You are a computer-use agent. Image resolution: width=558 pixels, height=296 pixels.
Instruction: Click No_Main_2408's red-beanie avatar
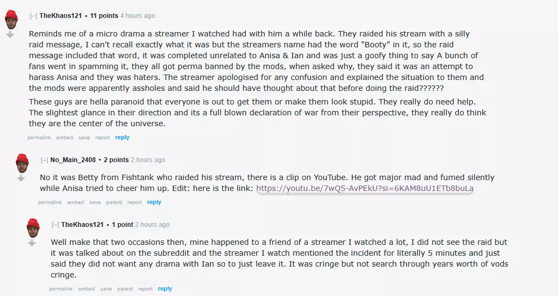22,163
